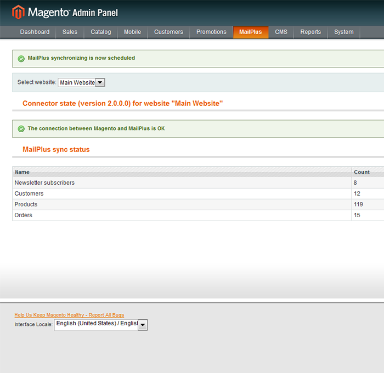Click the synchronizing is now scheduled message
The image size is (384, 373).
(81, 58)
